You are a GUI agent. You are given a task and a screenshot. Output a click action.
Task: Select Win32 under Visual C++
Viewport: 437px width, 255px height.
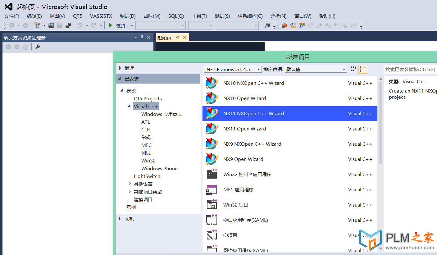[148, 161]
